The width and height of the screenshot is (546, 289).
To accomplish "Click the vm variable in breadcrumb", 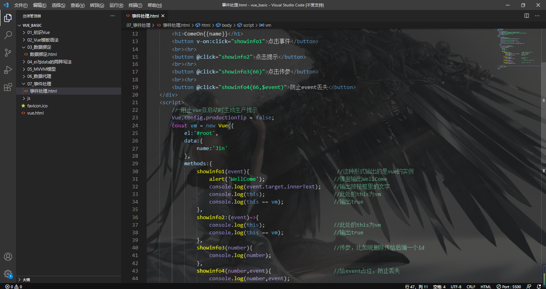I will click(x=265, y=25).
